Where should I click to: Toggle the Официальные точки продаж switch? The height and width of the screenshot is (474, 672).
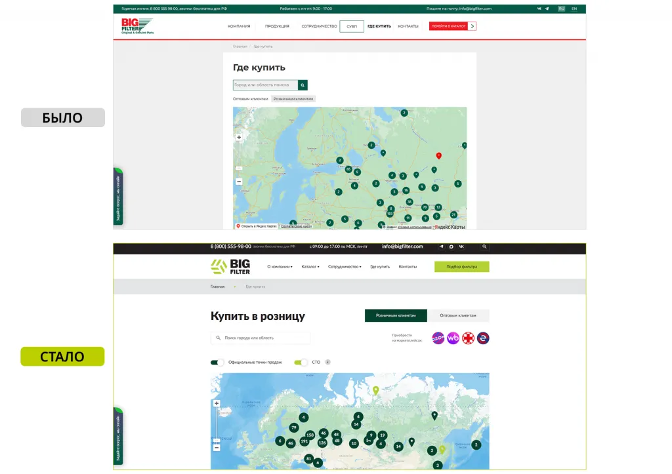[x=217, y=363]
